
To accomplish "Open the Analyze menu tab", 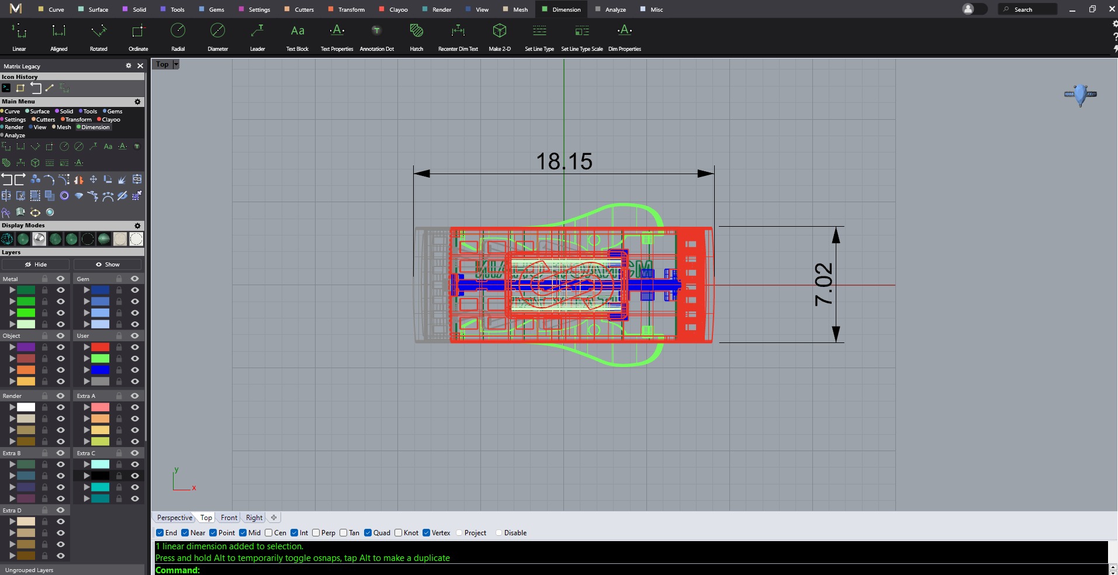I will (x=610, y=9).
